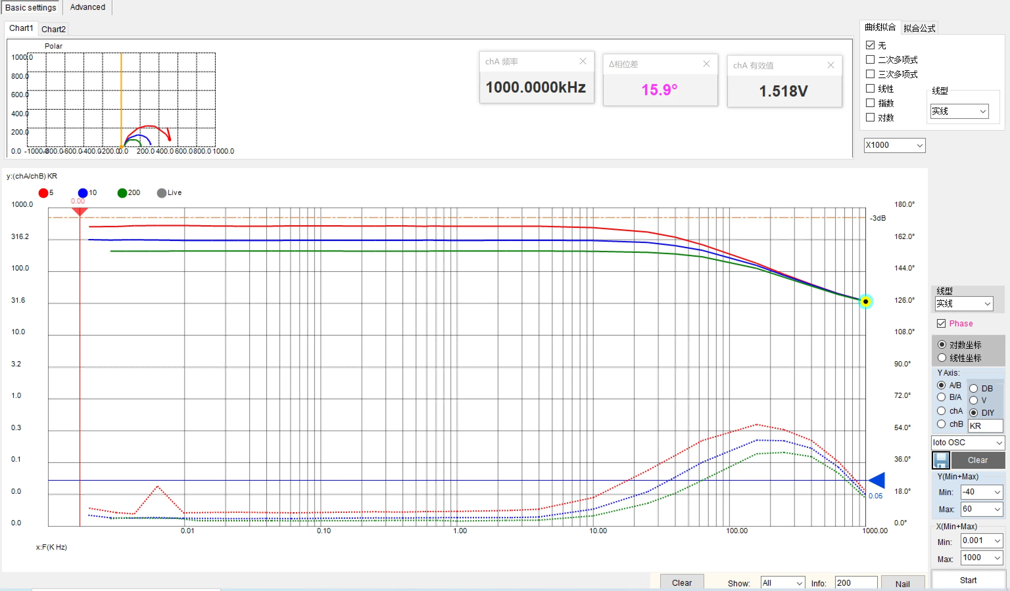Open the X1000 multiplier dropdown
The width and height of the screenshot is (1010, 591).
click(894, 145)
